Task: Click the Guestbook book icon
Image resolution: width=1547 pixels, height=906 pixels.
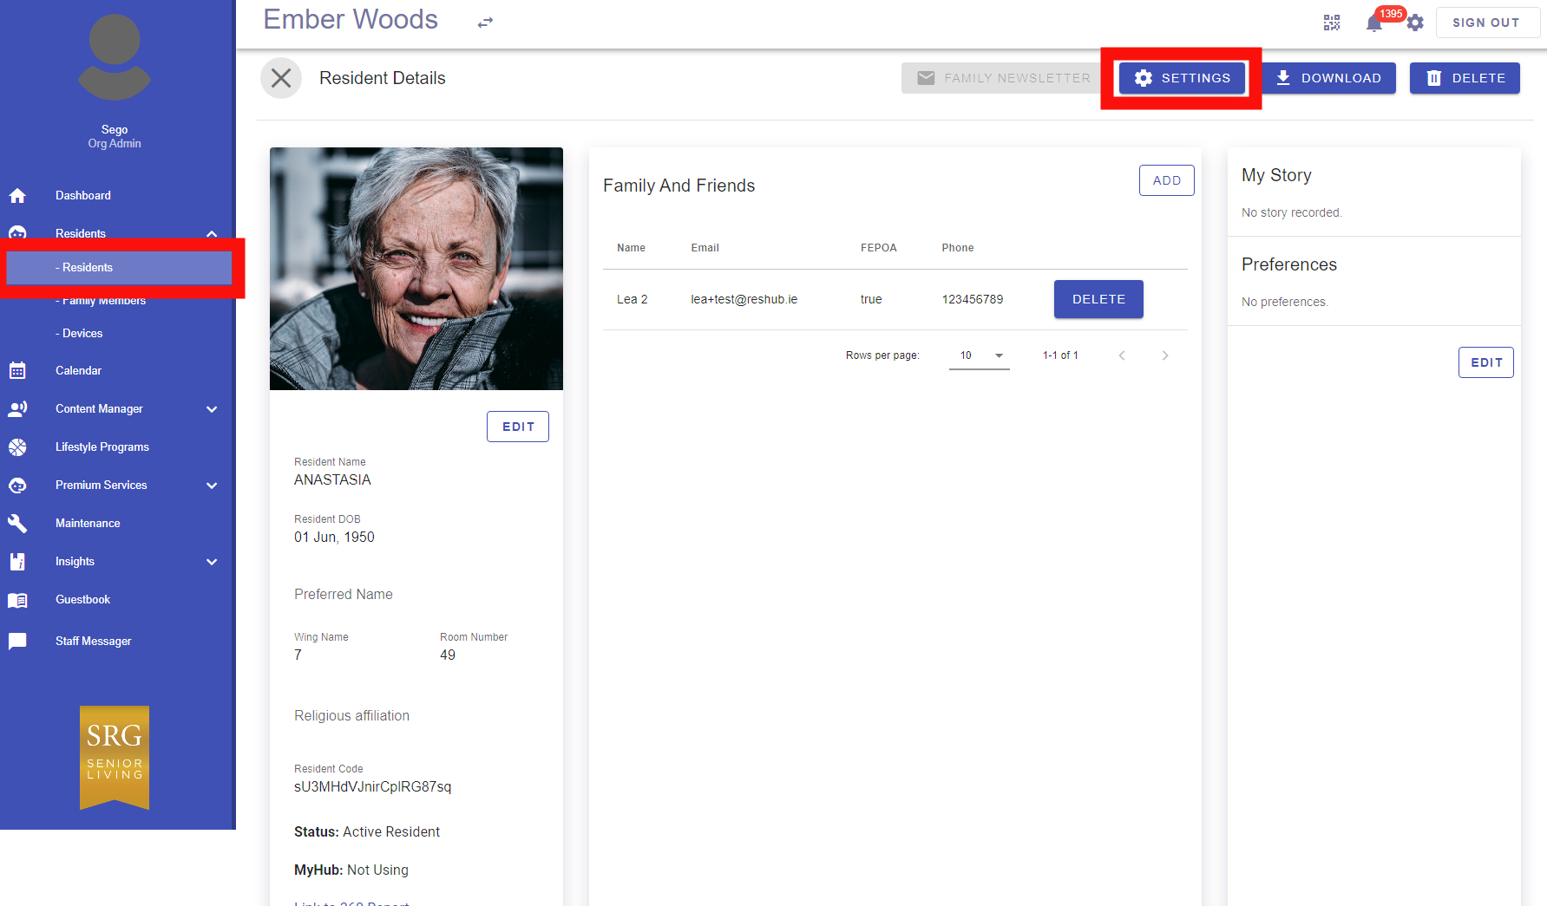Action: point(17,600)
